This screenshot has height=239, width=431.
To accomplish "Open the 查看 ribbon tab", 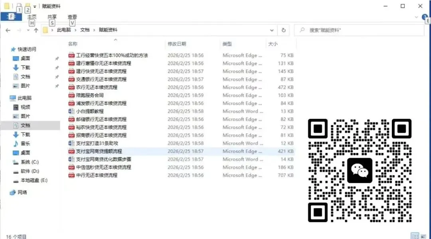I will (72, 17).
